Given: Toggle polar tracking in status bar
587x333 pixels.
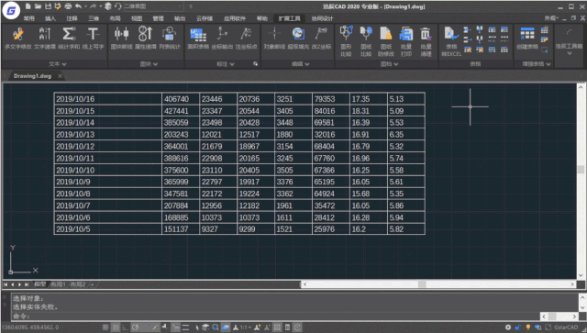Looking at the screenshot, I should coord(135,327).
